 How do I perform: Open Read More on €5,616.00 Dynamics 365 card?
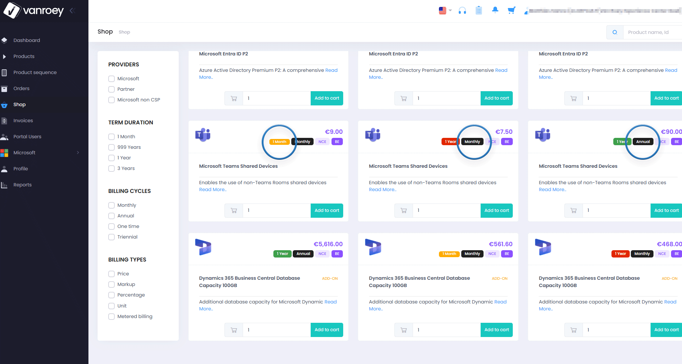point(268,305)
